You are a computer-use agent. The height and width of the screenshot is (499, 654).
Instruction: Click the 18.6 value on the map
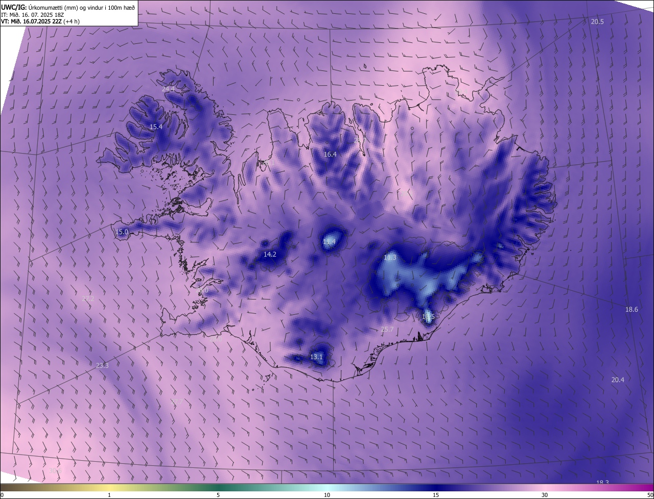[632, 309]
